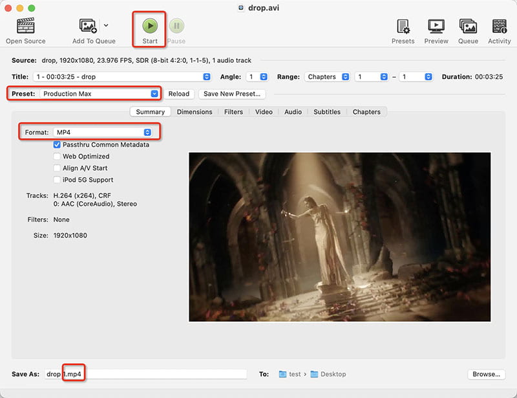Screen dimensions: 517x398
Task: Click the H.264 (x264), CRF track text
Action: point(82,195)
